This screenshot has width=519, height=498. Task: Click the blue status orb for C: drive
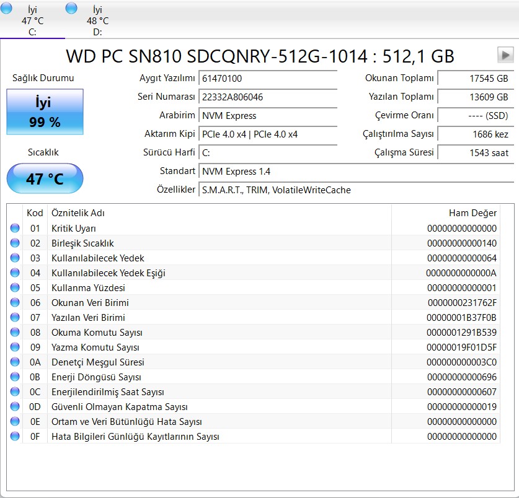pyautogui.click(x=7, y=9)
